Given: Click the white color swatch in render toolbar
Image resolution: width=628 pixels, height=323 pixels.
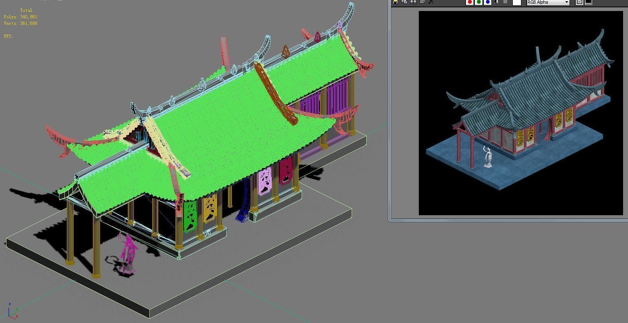Looking at the screenshot, I should pyautogui.click(x=517, y=2).
